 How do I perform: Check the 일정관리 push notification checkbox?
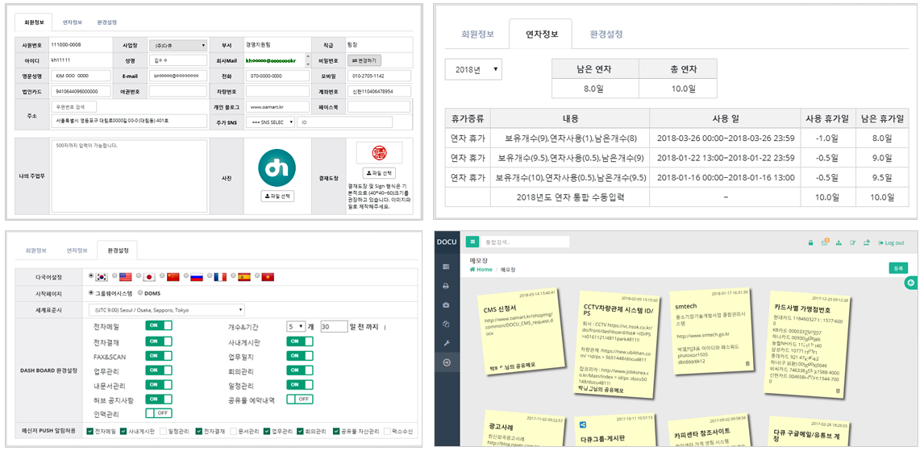[163, 432]
